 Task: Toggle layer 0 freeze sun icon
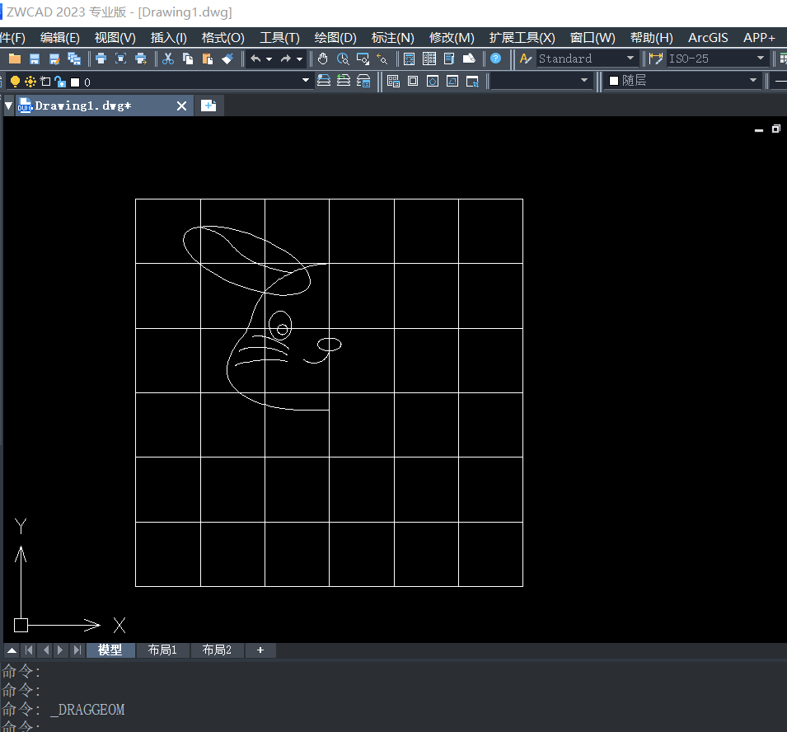point(30,82)
